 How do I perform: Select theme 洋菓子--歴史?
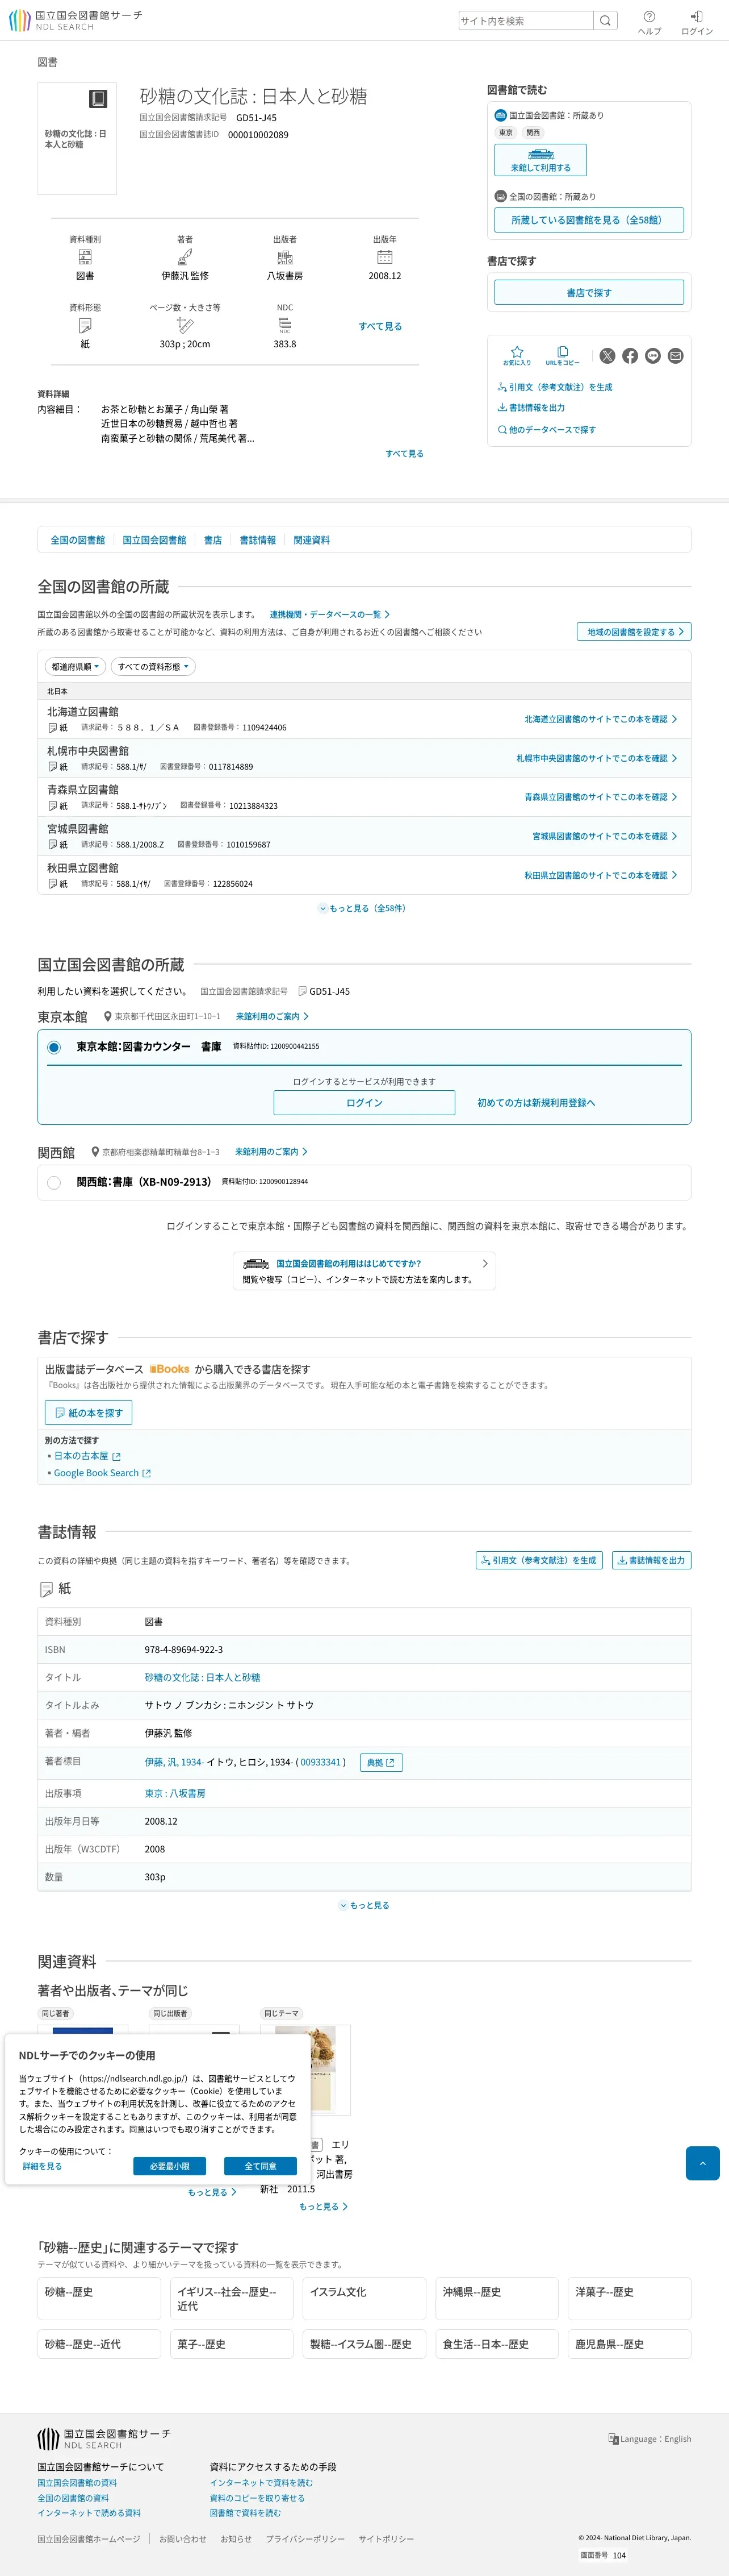(x=630, y=2298)
